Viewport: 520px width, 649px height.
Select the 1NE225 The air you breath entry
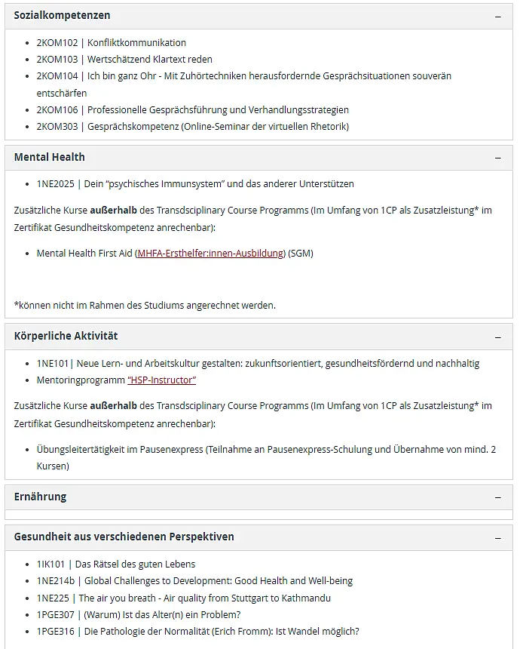[x=184, y=598]
